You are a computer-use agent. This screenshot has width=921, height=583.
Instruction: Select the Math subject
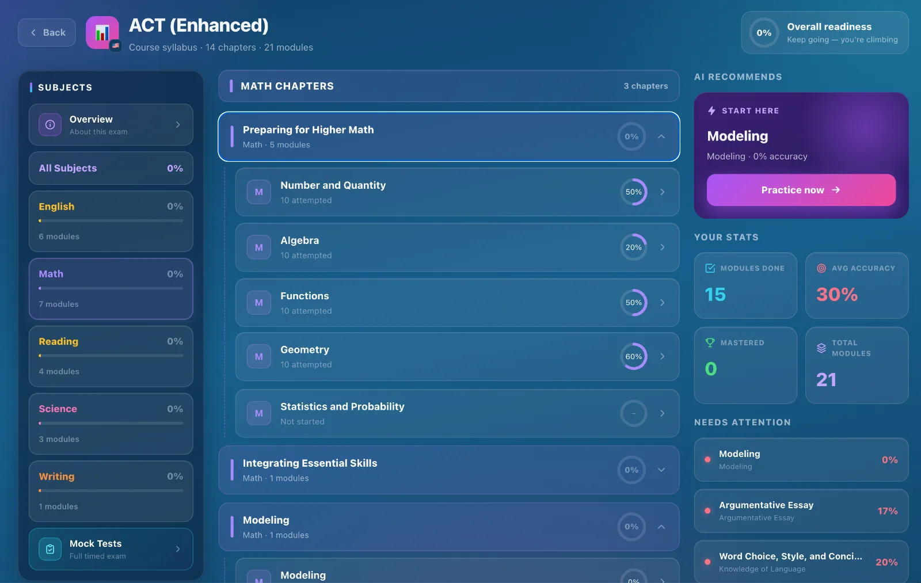pos(111,289)
